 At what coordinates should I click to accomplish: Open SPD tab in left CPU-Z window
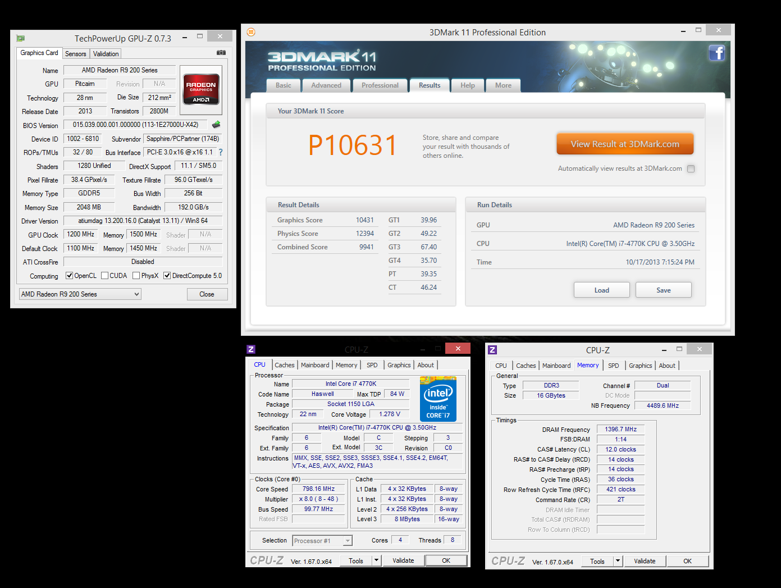point(372,365)
